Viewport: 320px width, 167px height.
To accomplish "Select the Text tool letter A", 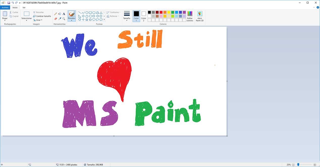I will tap(64, 14).
